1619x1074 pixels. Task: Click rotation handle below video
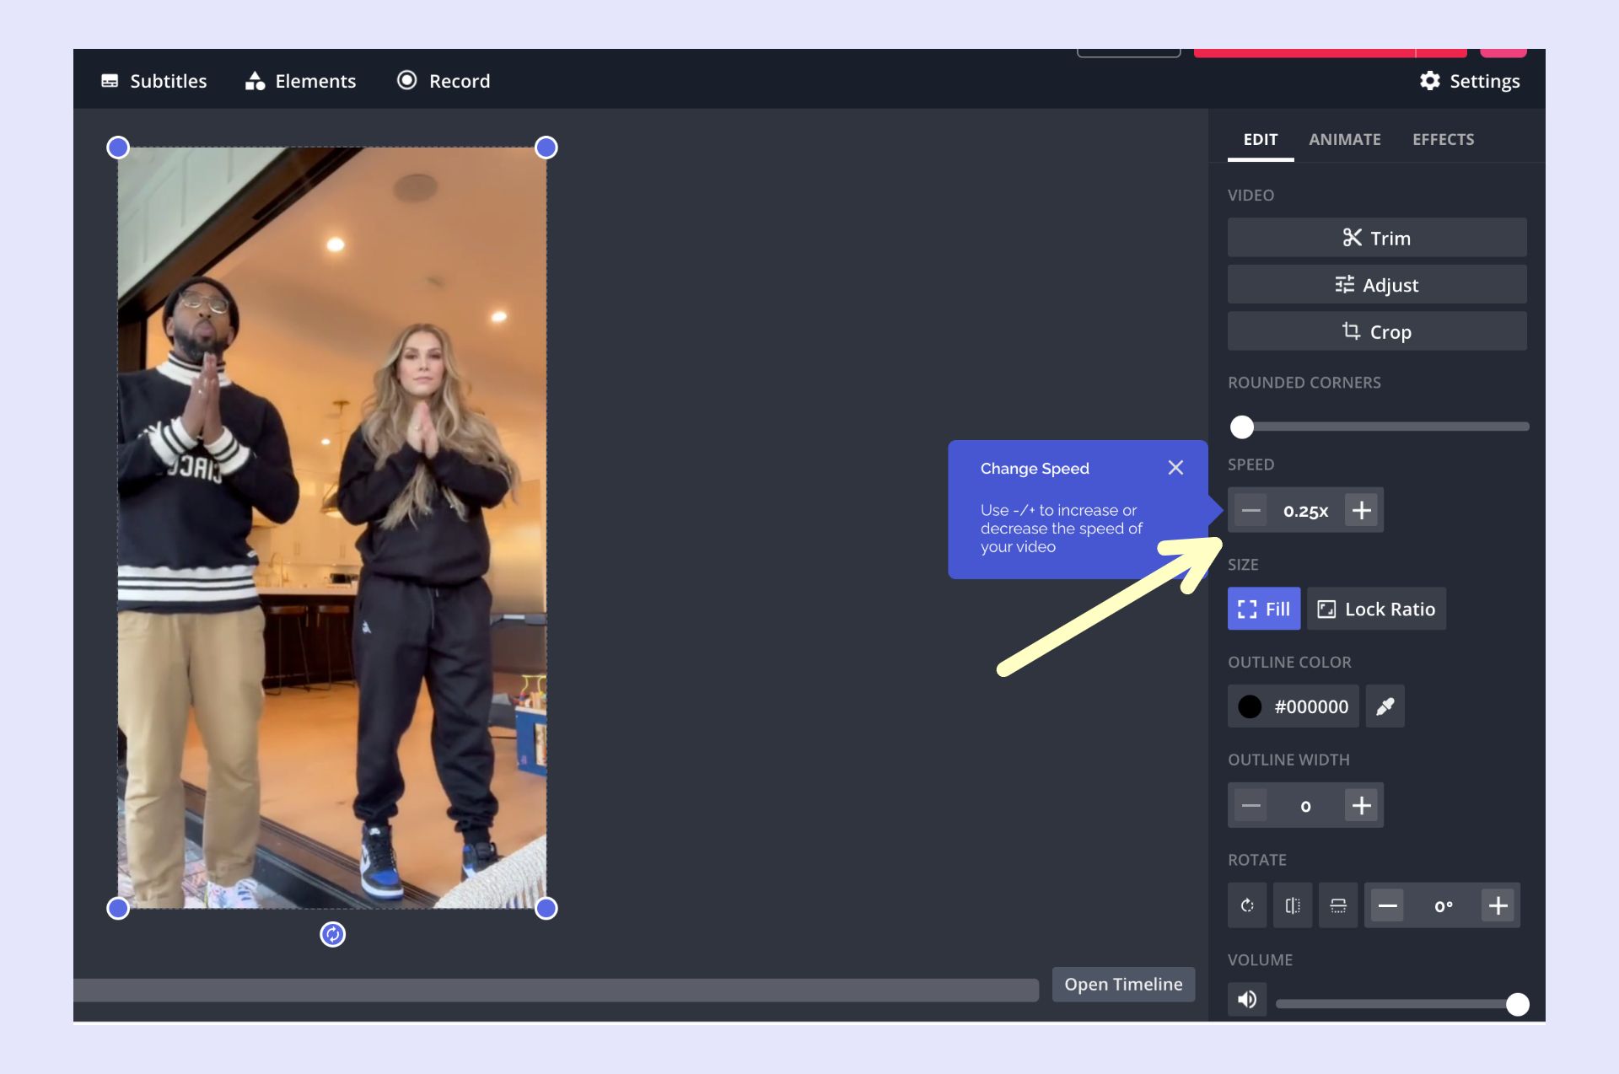tap(333, 934)
